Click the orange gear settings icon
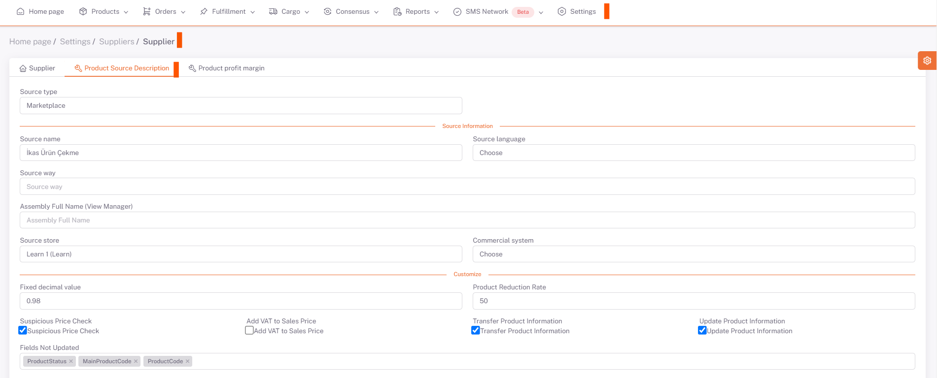 point(927,61)
